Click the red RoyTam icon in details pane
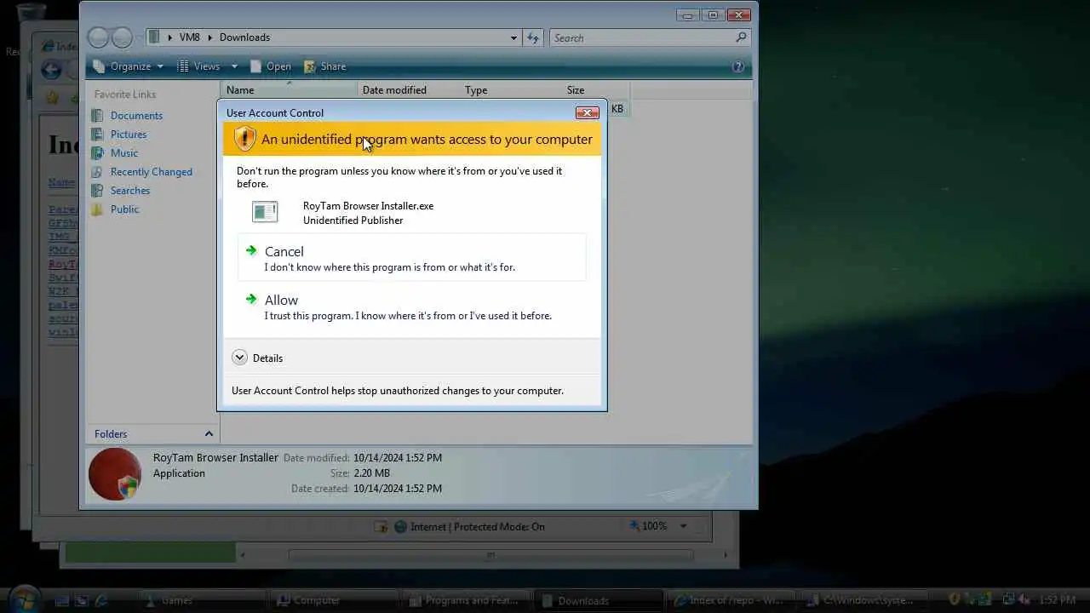This screenshot has width=1090, height=613. click(115, 474)
